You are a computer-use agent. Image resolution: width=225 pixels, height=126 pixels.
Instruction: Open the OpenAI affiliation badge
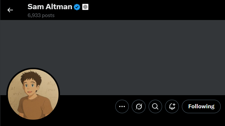(85, 7)
